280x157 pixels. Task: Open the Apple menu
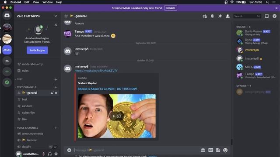(x=5, y=2)
